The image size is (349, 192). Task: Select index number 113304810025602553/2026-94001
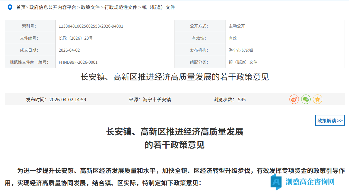tap(91, 26)
